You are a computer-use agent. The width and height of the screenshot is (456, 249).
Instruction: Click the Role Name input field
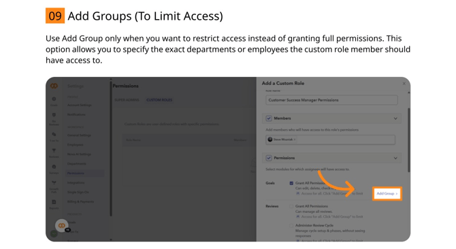pyautogui.click(x=331, y=100)
